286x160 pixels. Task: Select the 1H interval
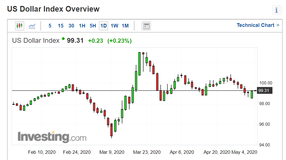(x=82, y=26)
